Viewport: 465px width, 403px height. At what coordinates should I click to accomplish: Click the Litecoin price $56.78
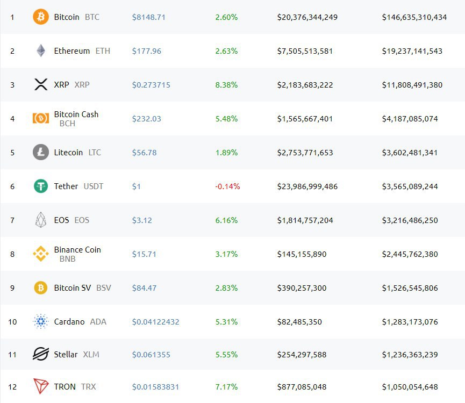pyautogui.click(x=145, y=153)
